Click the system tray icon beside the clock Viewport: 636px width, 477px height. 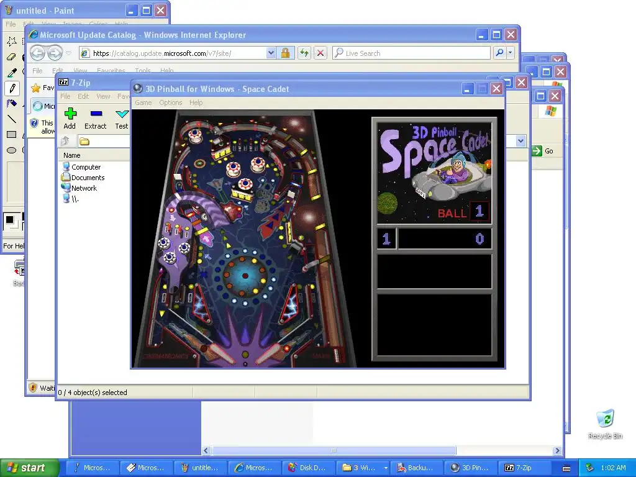pyautogui.click(x=589, y=468)
